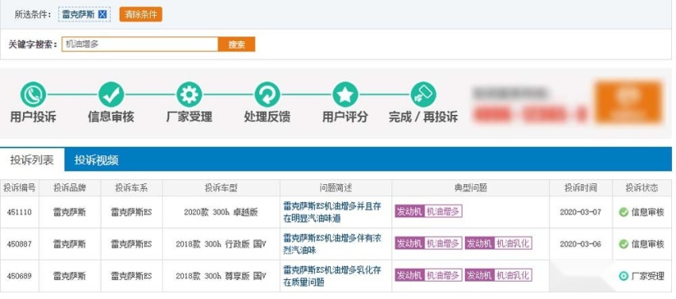This screenshot has width=676, height=299.
Task: Click the 雷克萨斯 brand cell in row 450887
Action: tap(69, 243)
